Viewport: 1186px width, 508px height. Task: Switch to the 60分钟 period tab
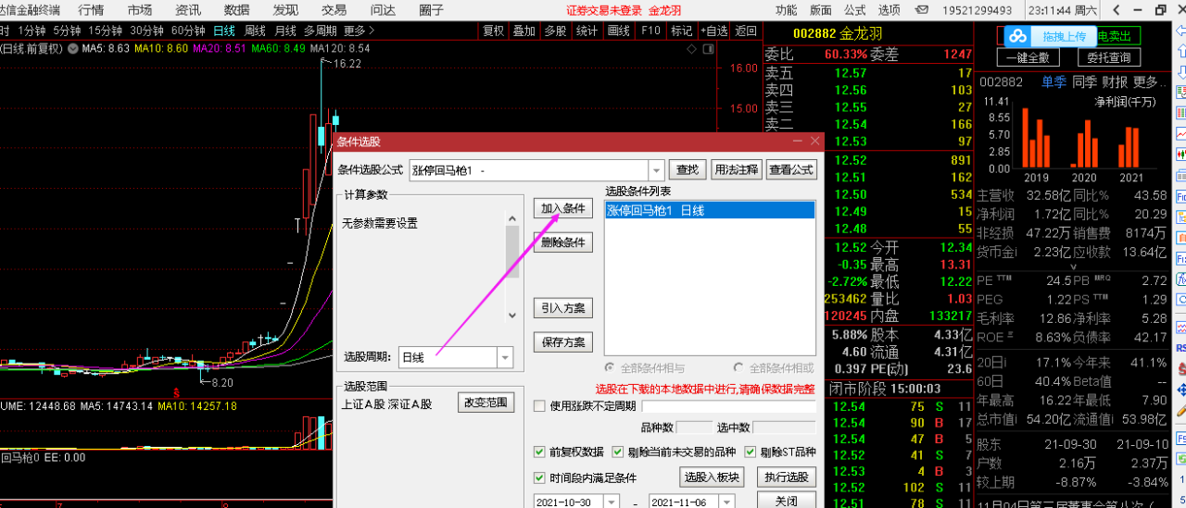pyautogui.click(x=188, y=31)
